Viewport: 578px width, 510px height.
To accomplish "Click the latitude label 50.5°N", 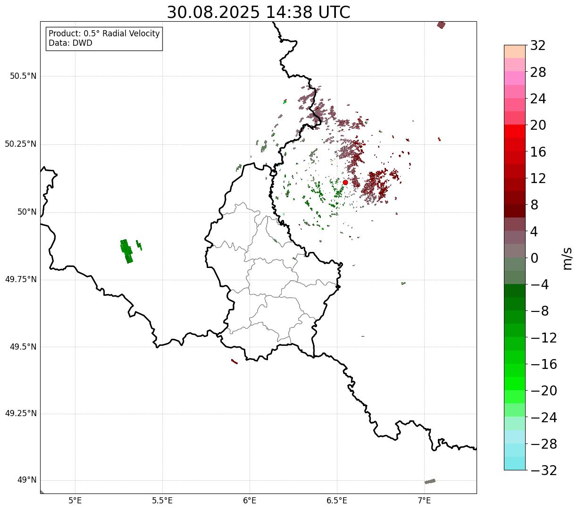I will click(x=23, y=76).
